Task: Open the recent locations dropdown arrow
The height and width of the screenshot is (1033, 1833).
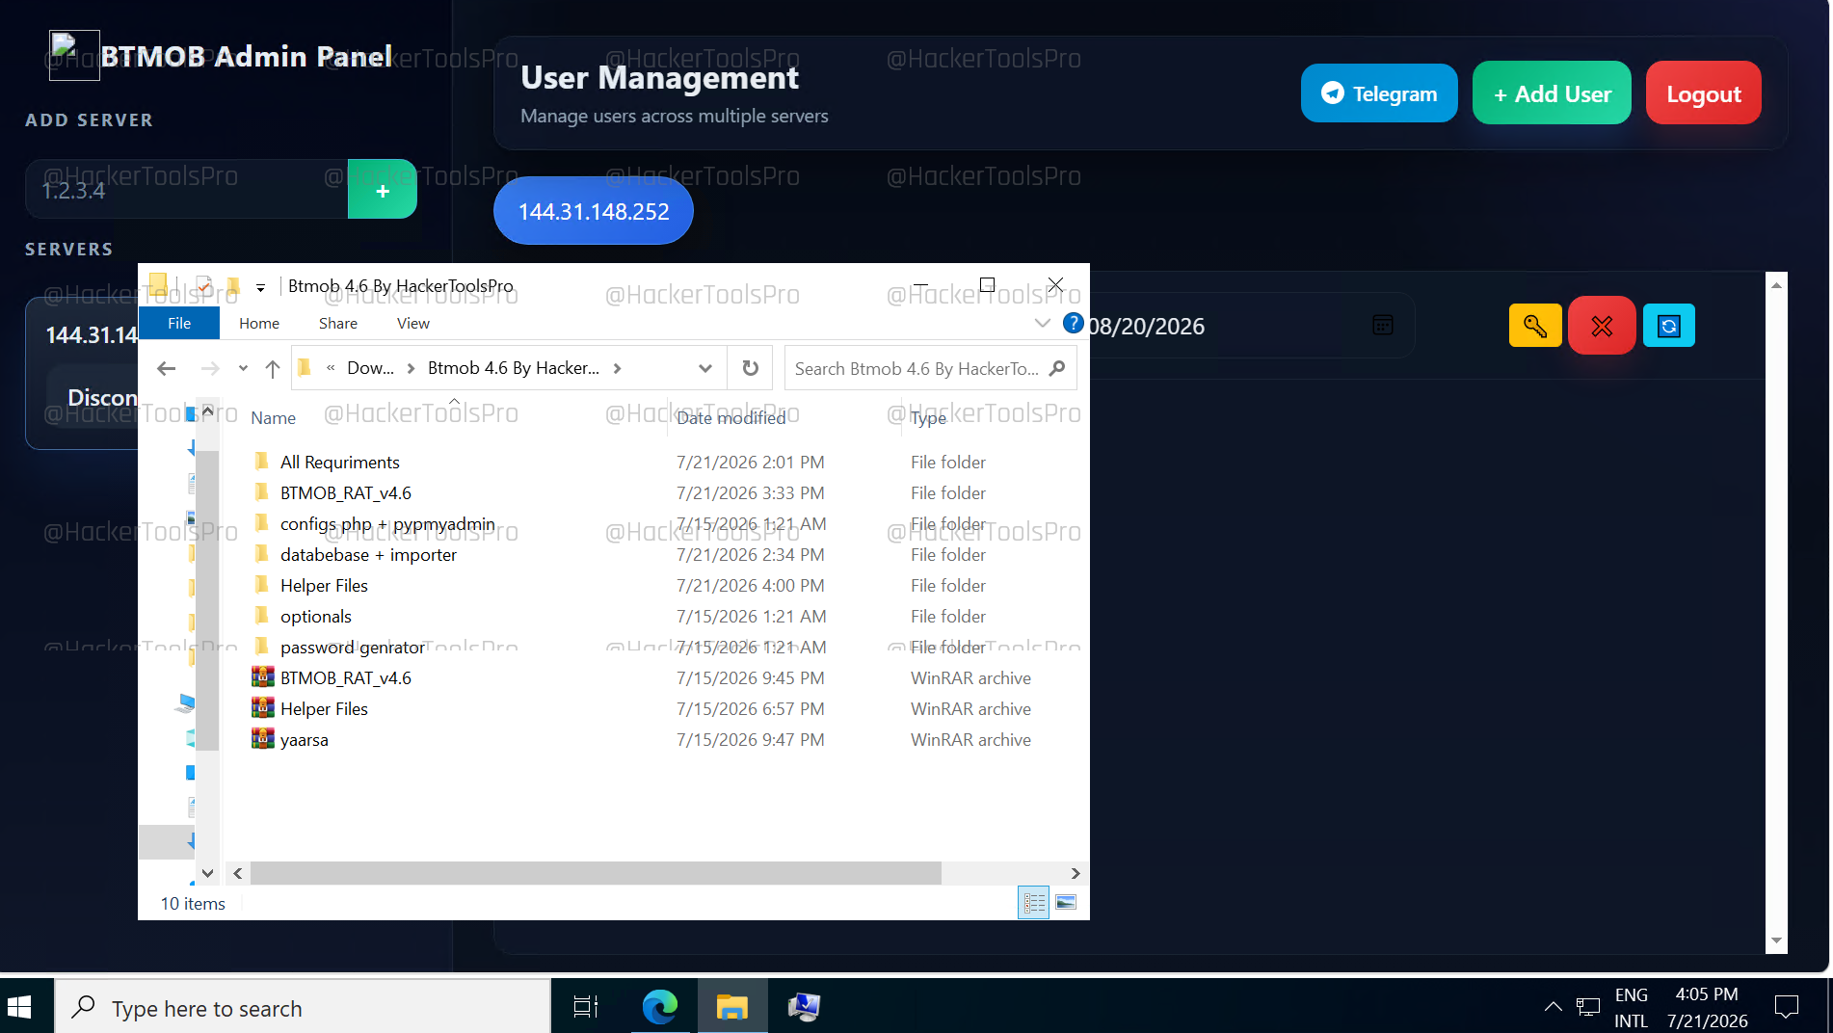Action: point(243,368)
